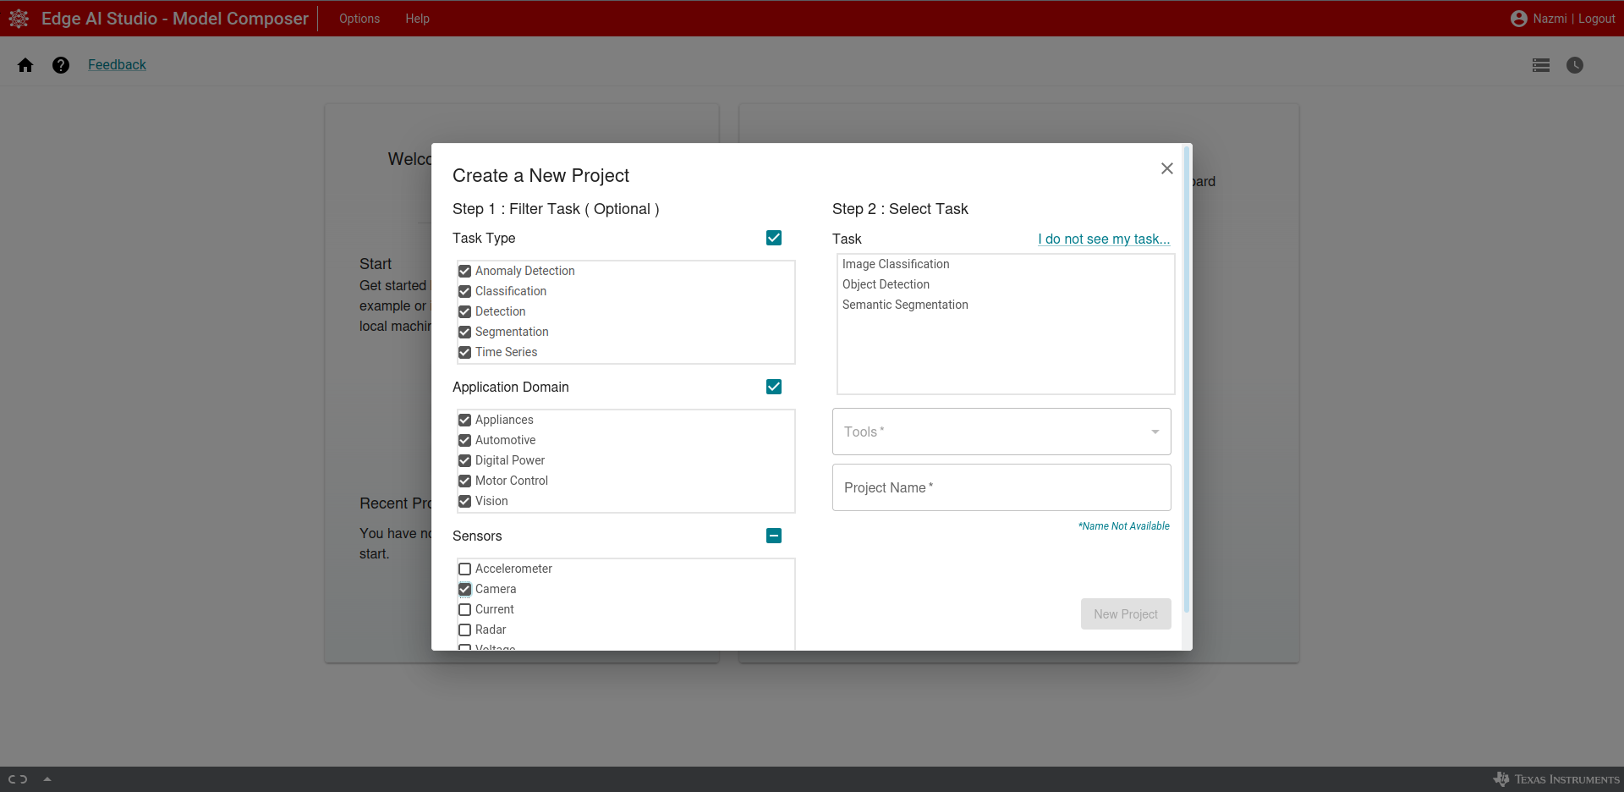1624x792 pixels.
Task: Click the Nazmi username
Action: [1550, 19]
